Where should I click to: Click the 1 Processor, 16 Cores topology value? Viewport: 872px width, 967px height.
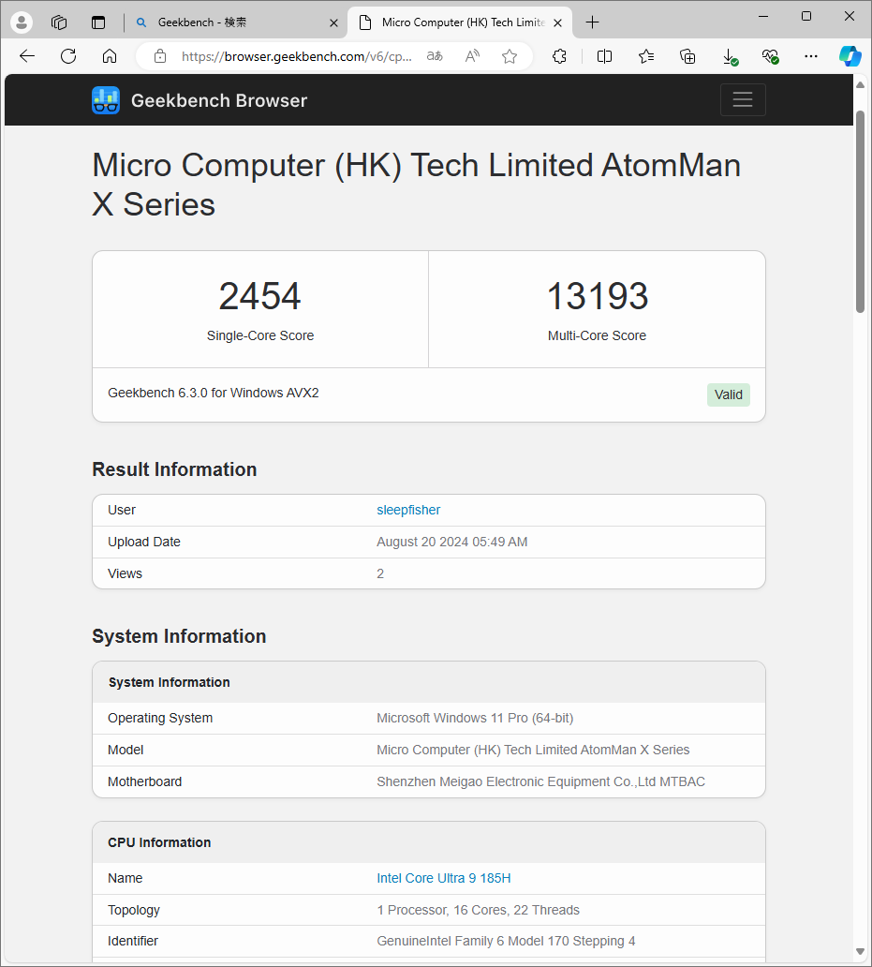[478, 910]
